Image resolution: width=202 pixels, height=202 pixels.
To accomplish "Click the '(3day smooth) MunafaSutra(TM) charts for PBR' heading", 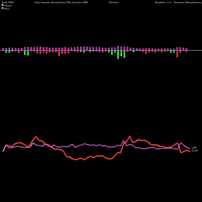I will point(61,2).
